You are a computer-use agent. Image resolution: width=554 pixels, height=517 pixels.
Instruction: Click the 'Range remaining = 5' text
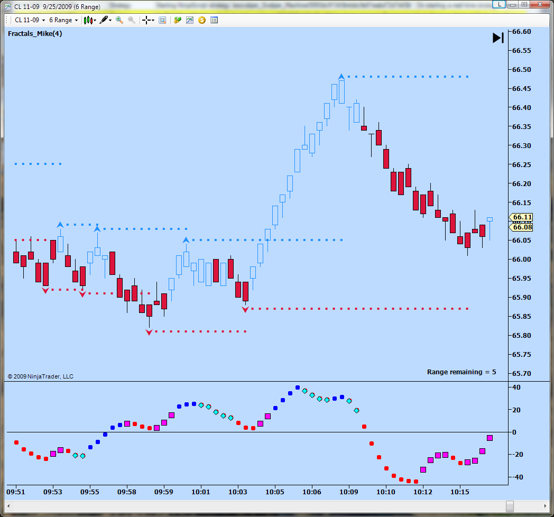tap(461, 372)
